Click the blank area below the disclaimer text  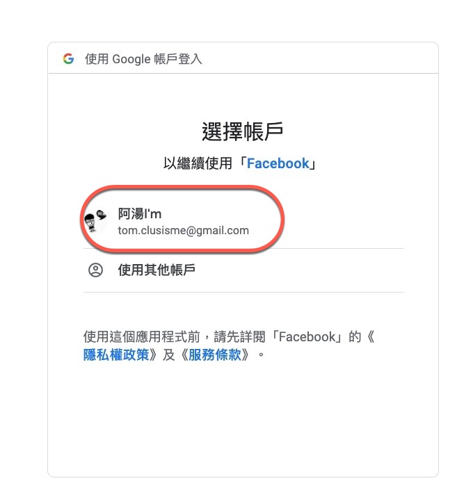[x=243, y=418]
